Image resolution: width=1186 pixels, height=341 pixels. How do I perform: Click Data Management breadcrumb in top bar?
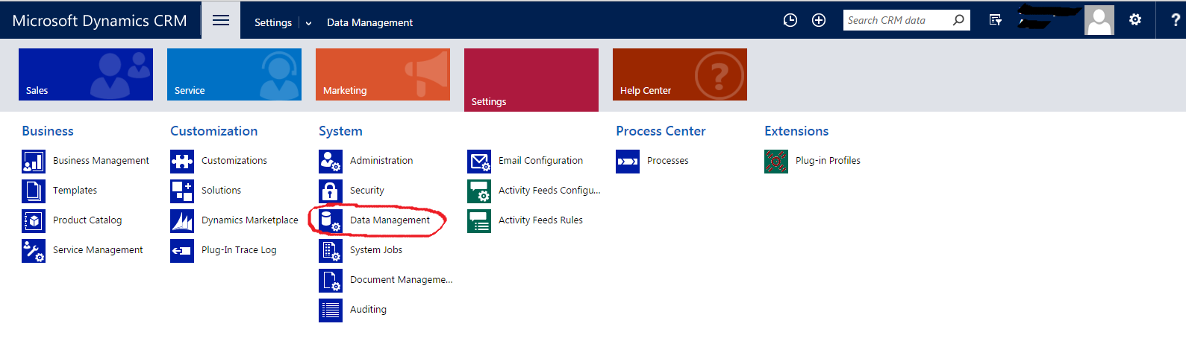[369, 22]
